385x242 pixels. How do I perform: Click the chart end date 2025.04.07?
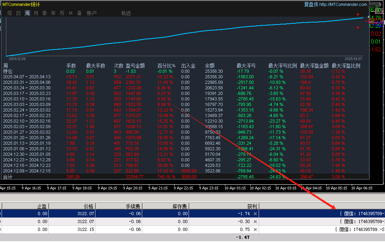click(x=353, y=59)
